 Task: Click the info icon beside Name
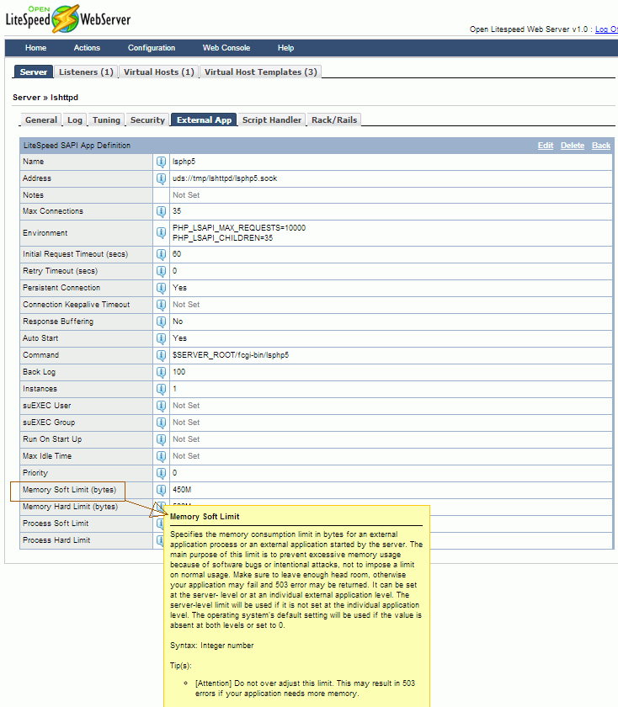(x=161, y=162)
